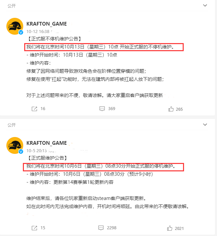Open KRAFTON_GAME profile from the second post
This screenshot has height=236, width=217.
[x=47, y=143]
